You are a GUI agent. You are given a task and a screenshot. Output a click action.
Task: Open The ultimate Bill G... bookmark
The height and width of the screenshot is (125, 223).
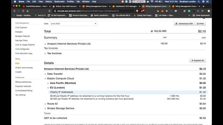click(122, 15)
